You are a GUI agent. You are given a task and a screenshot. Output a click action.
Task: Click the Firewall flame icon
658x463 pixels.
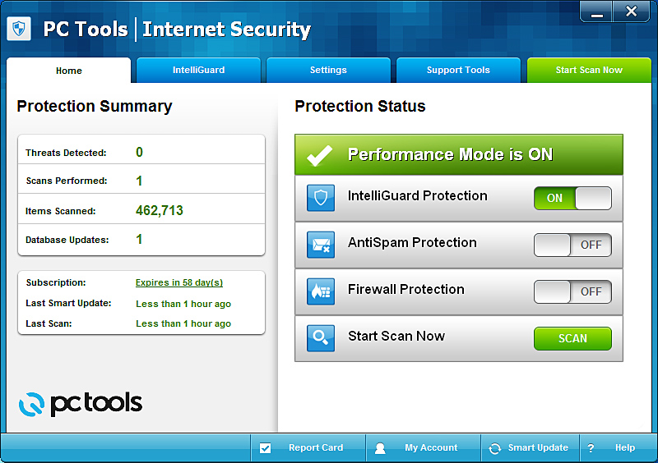(321, 291)
